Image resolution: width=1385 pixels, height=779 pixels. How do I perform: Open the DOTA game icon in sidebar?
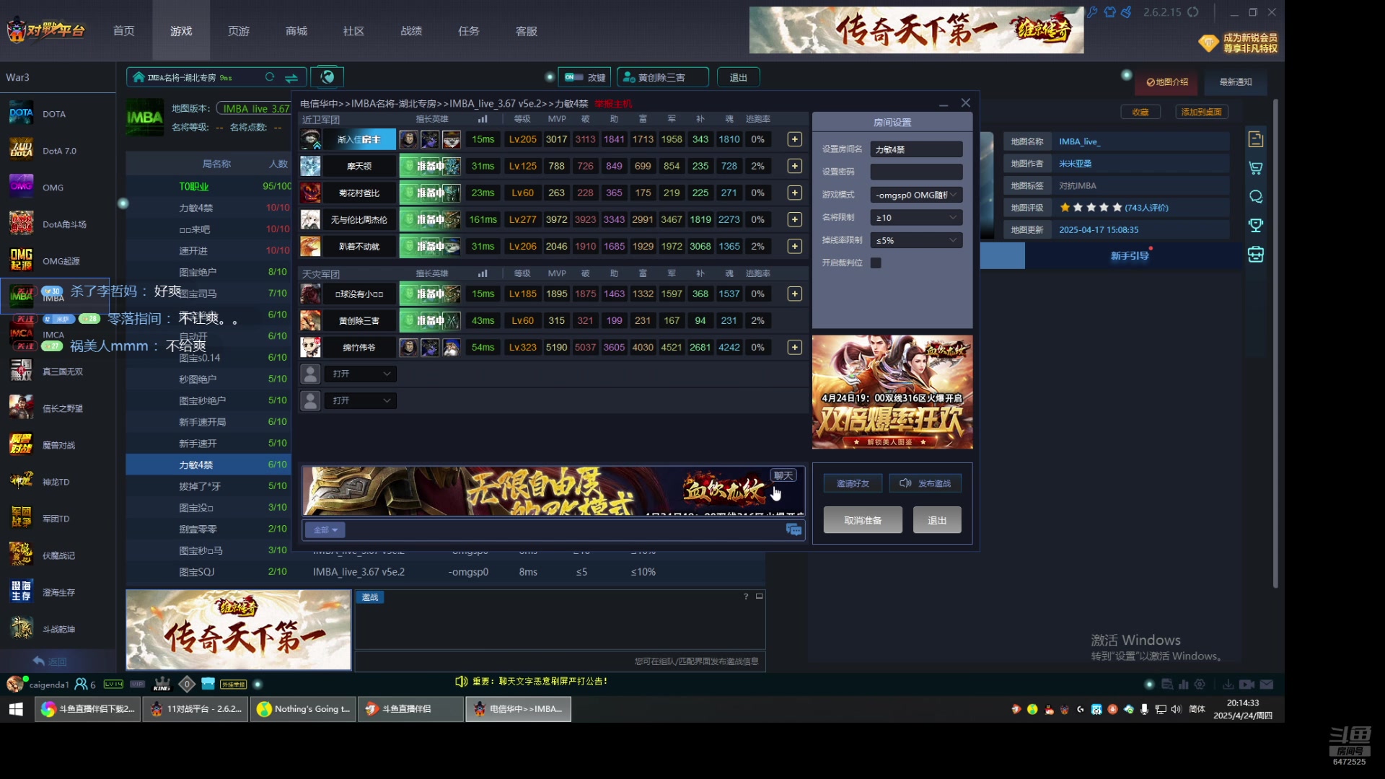pos(21,113)
